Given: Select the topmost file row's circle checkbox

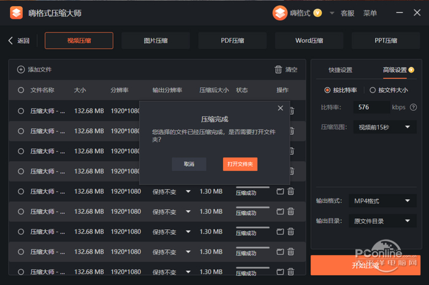Looking at the screenshot, I should tap(21, 111).
